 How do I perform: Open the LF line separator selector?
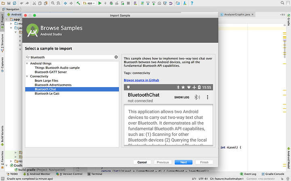(194, 179)
